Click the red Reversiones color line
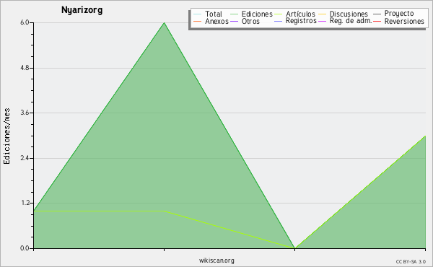Image resolution: width=433 pixels, height=267 pixels. (x=377, y=21)
